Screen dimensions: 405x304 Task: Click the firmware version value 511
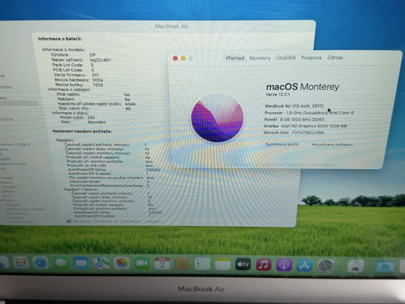click(x=95, y=75)
